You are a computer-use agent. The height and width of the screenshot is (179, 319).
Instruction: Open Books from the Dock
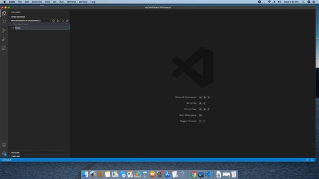(153, 175)
